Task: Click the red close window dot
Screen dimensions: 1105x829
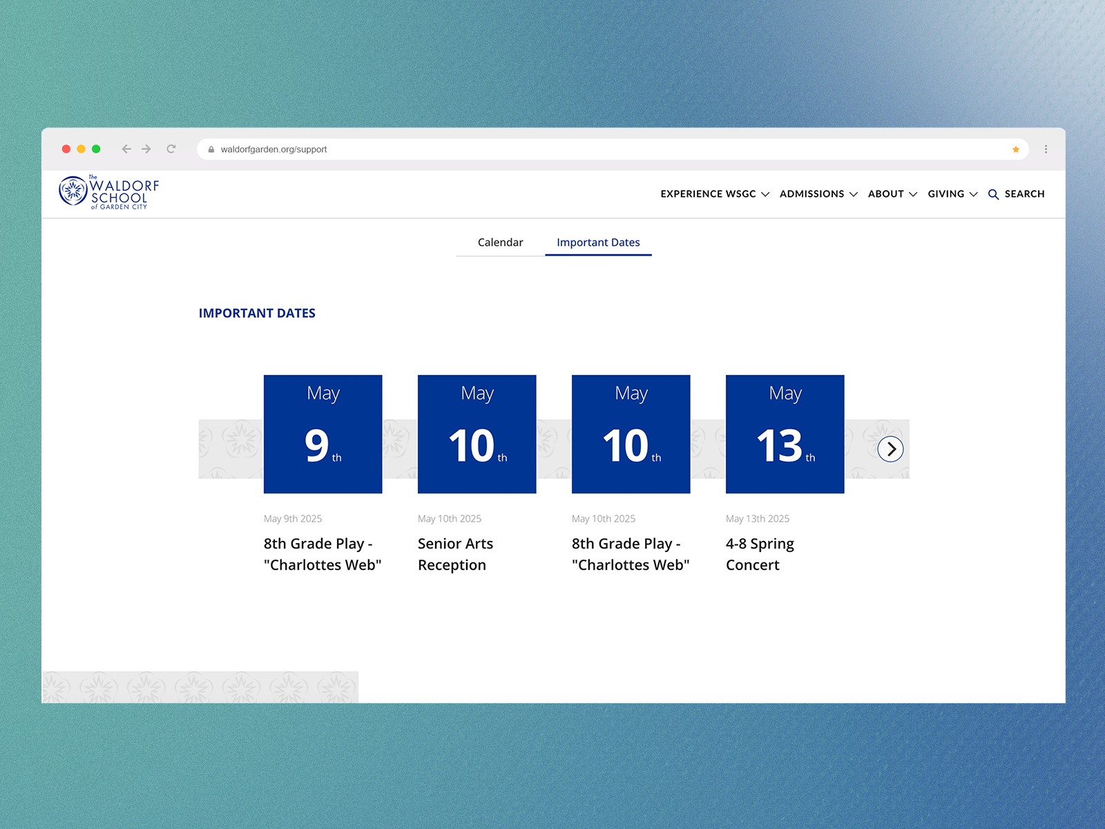Action: point(66,149)
